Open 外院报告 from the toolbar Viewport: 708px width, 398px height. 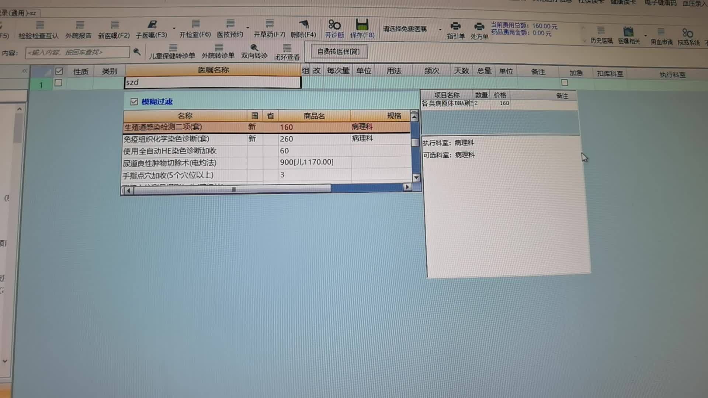click(x=79, y=30)
